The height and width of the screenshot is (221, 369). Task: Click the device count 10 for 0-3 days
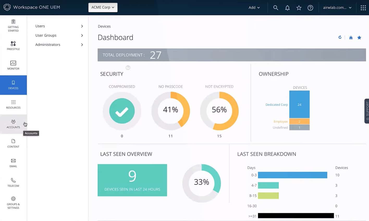(x=337, y=175)
